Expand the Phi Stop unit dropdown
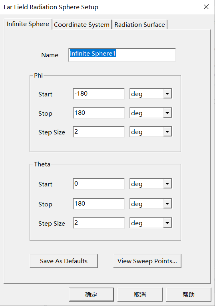 click(x=151, y=113)
